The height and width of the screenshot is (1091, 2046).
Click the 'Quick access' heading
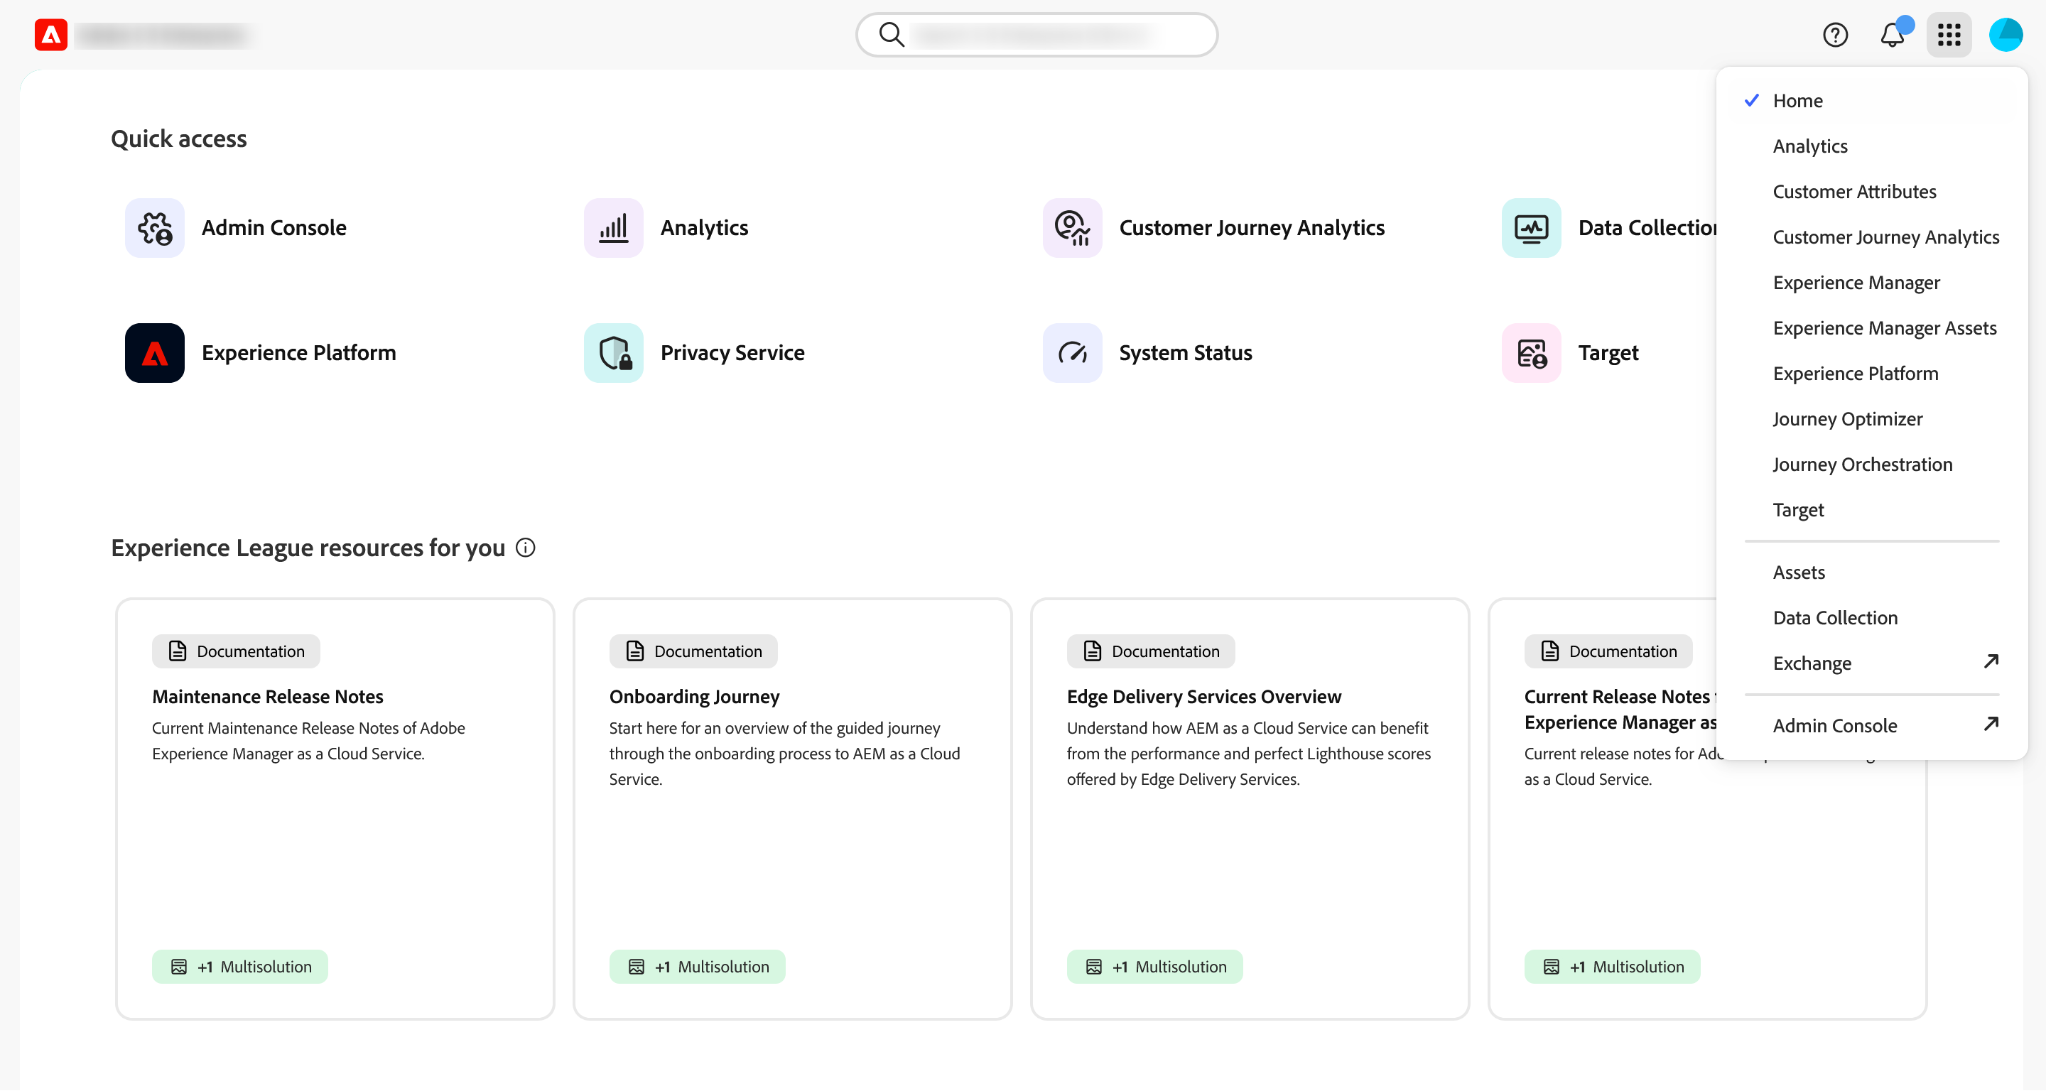coord(179,139)
